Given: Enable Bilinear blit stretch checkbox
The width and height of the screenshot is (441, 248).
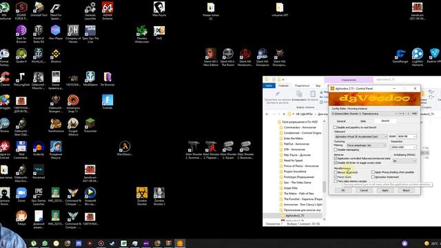Looking at the screenshot, I should (x=336, y=172).
